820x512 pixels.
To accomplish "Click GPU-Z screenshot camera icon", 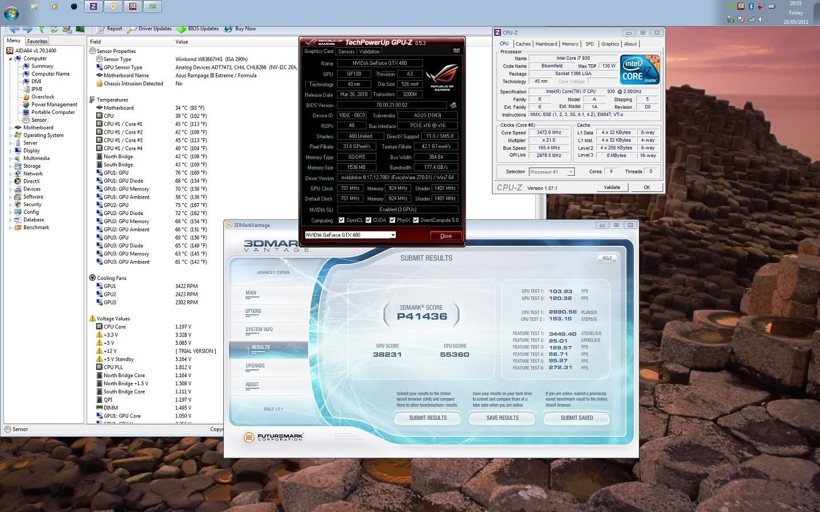I will 456,51.
